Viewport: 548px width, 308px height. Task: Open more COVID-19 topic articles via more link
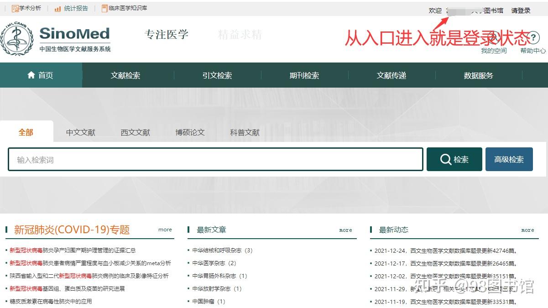[x=165, y=230]
